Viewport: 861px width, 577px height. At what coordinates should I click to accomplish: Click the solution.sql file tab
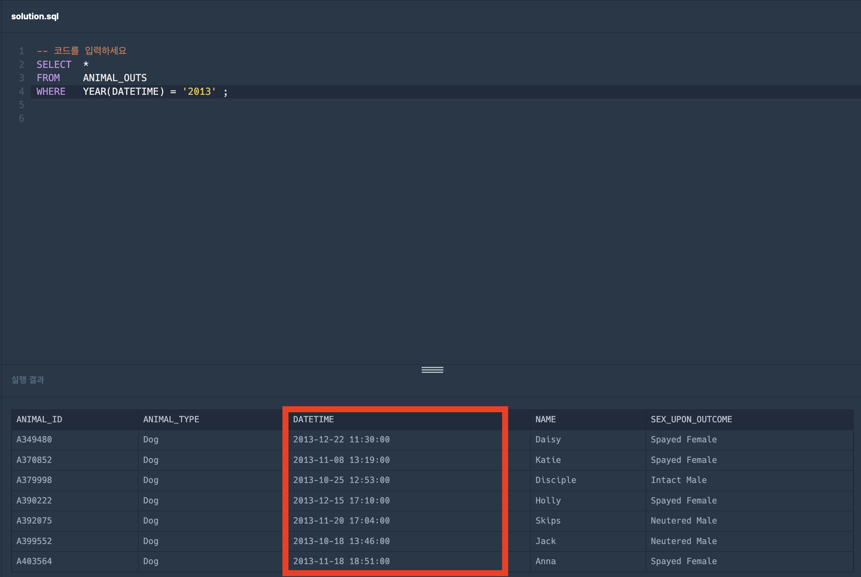35,16
